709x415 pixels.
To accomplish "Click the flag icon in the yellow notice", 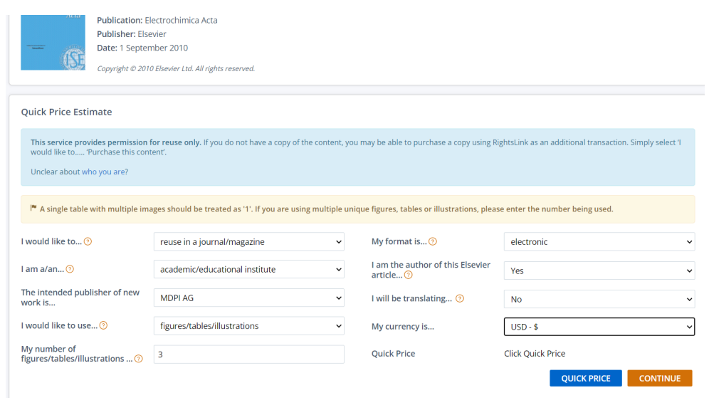I will click(x=33, y=208).
